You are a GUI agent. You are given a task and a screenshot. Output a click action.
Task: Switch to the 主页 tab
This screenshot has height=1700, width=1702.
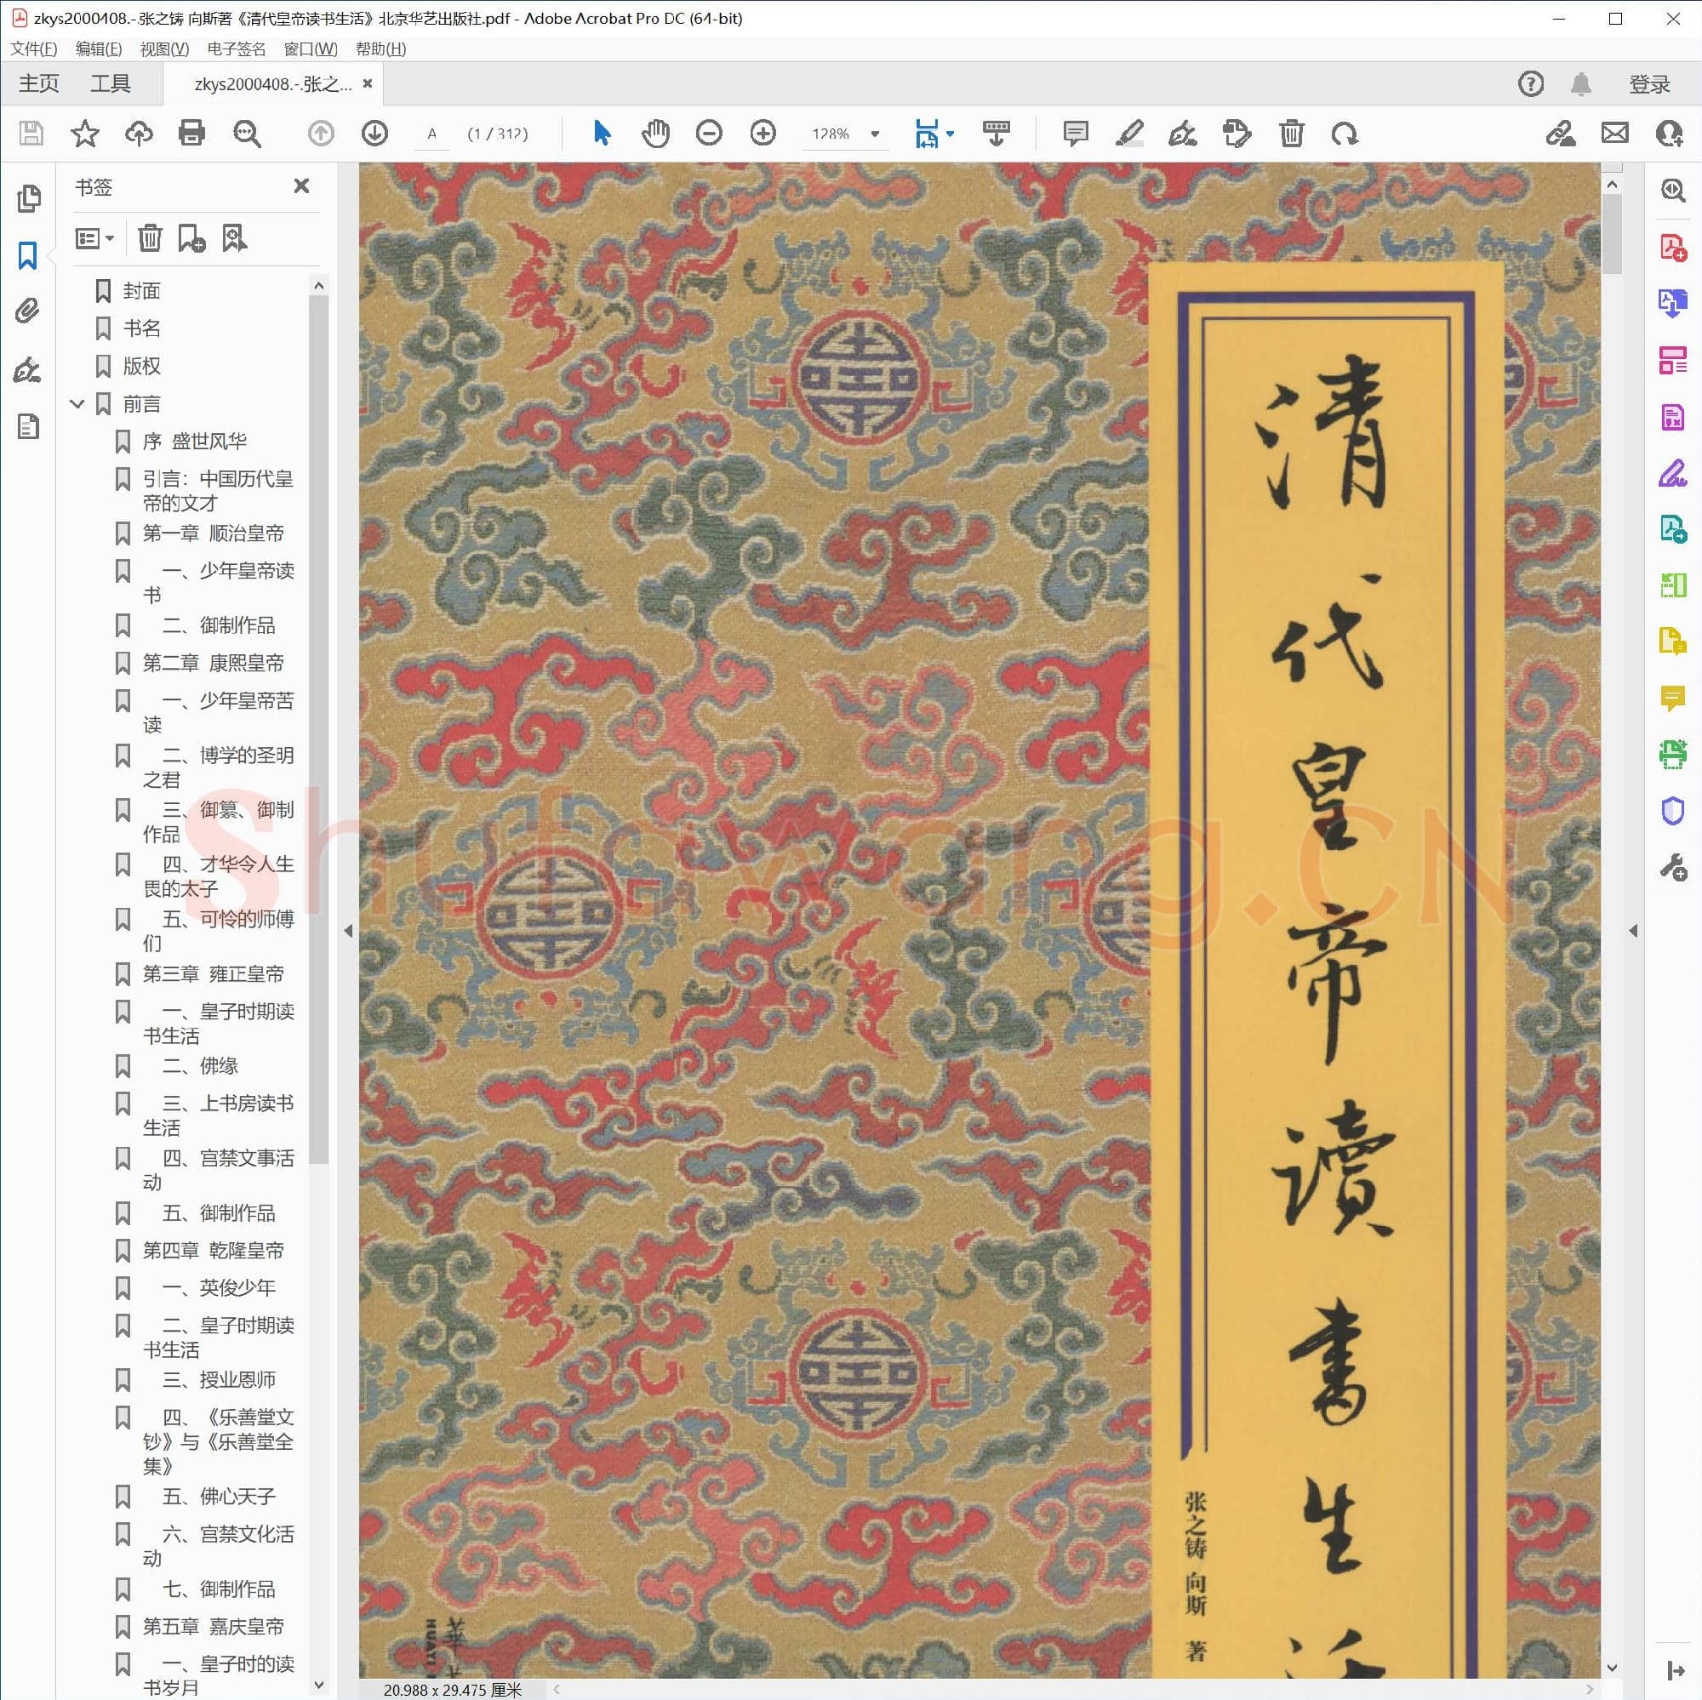point(38,83)
